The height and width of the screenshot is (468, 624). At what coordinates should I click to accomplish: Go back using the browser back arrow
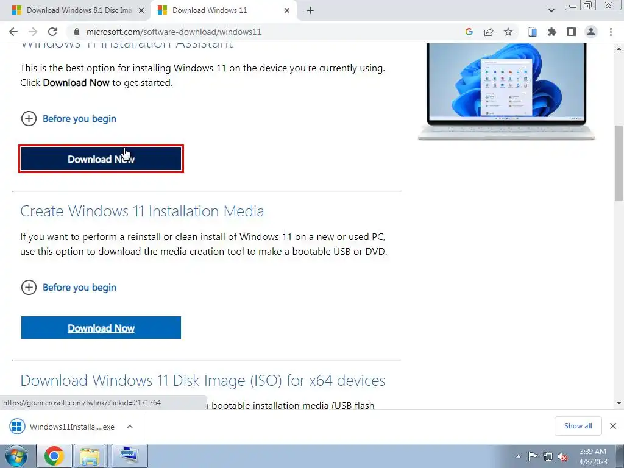[x=13, y=32]
